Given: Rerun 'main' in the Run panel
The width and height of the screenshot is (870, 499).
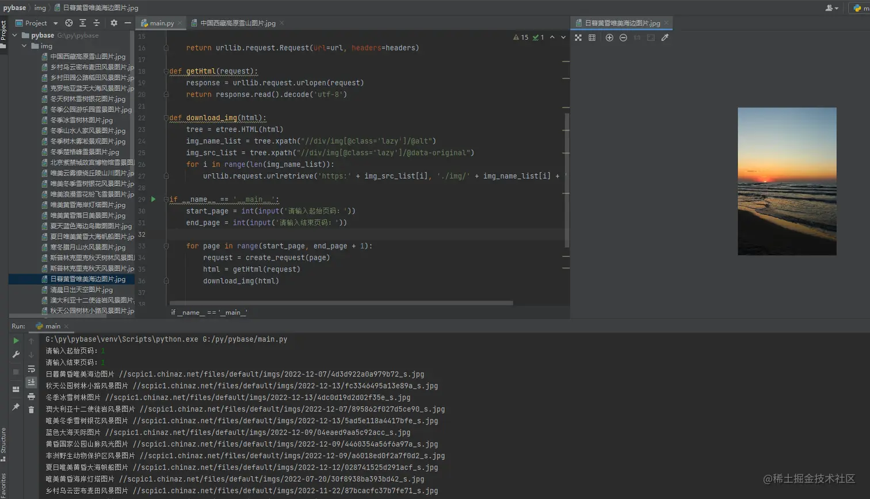Looking at the screenshot, I should [x=16, y=340].
